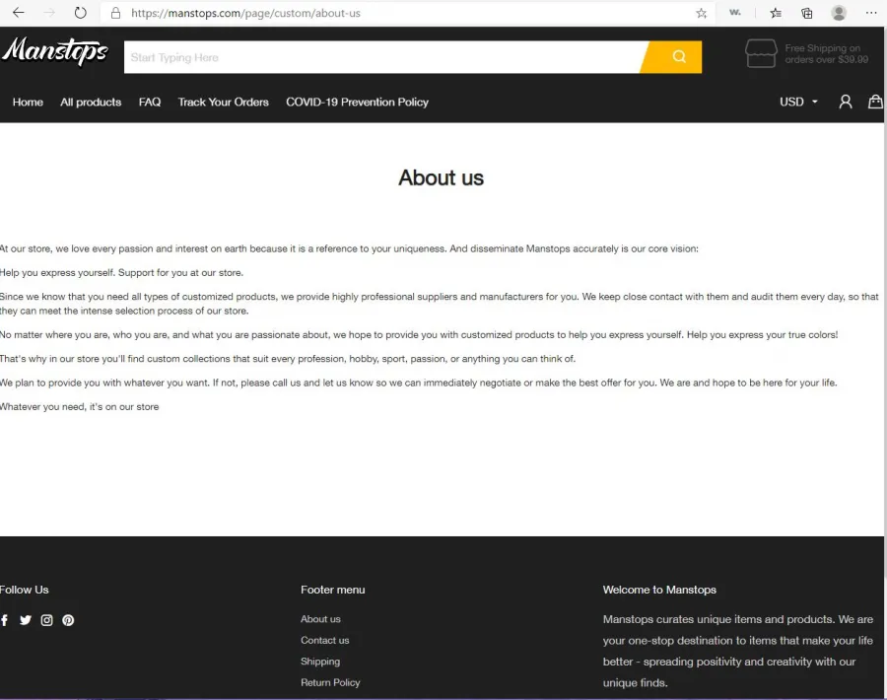Open browser settings ellipsis menu
887x700 pixels.
tap(871, 13)
